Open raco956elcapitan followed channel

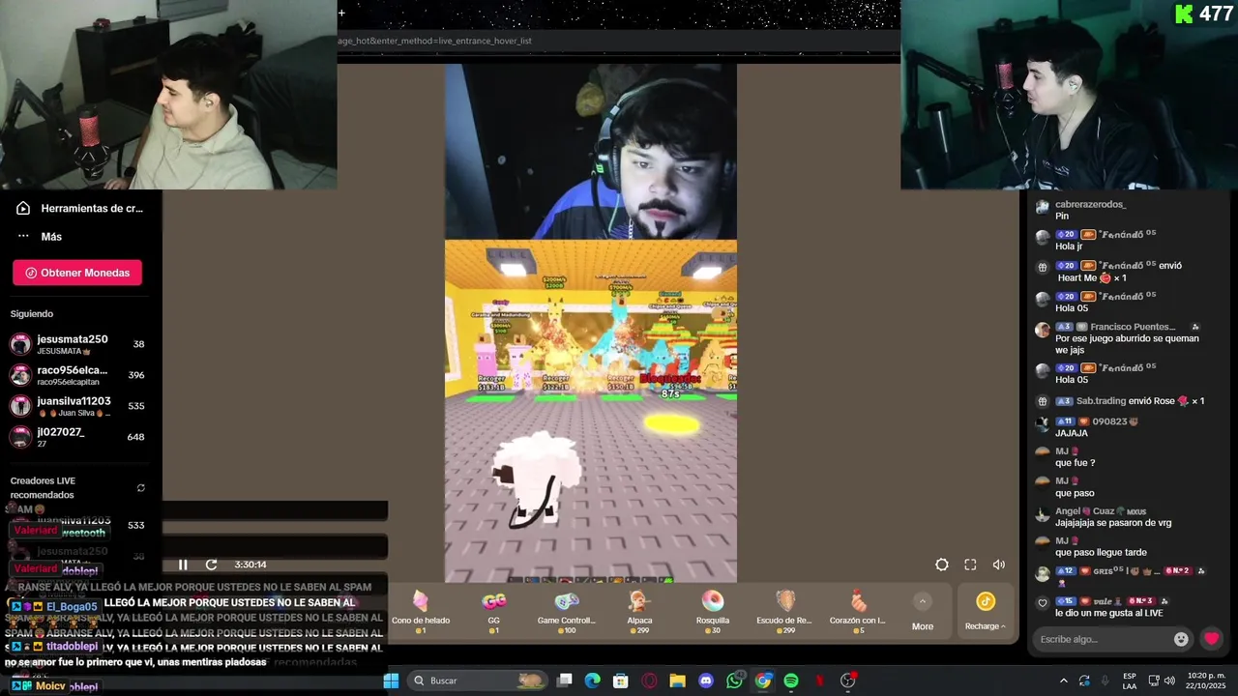[x=77, y=375]
